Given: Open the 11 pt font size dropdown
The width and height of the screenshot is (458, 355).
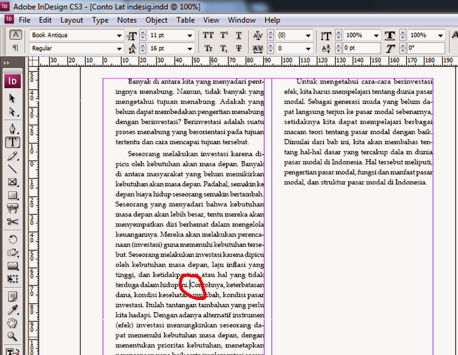Looking at the screenshot, I should click(190, 35).
